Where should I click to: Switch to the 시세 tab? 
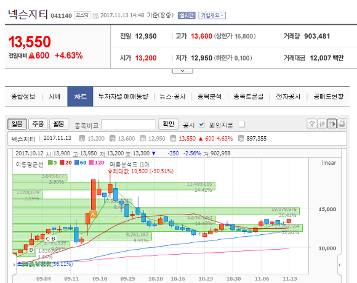[55, 96]
